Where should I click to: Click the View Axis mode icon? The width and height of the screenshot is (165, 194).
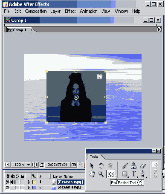pos(156,175)
